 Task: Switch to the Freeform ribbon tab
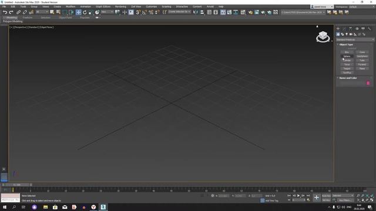[28, 18]
